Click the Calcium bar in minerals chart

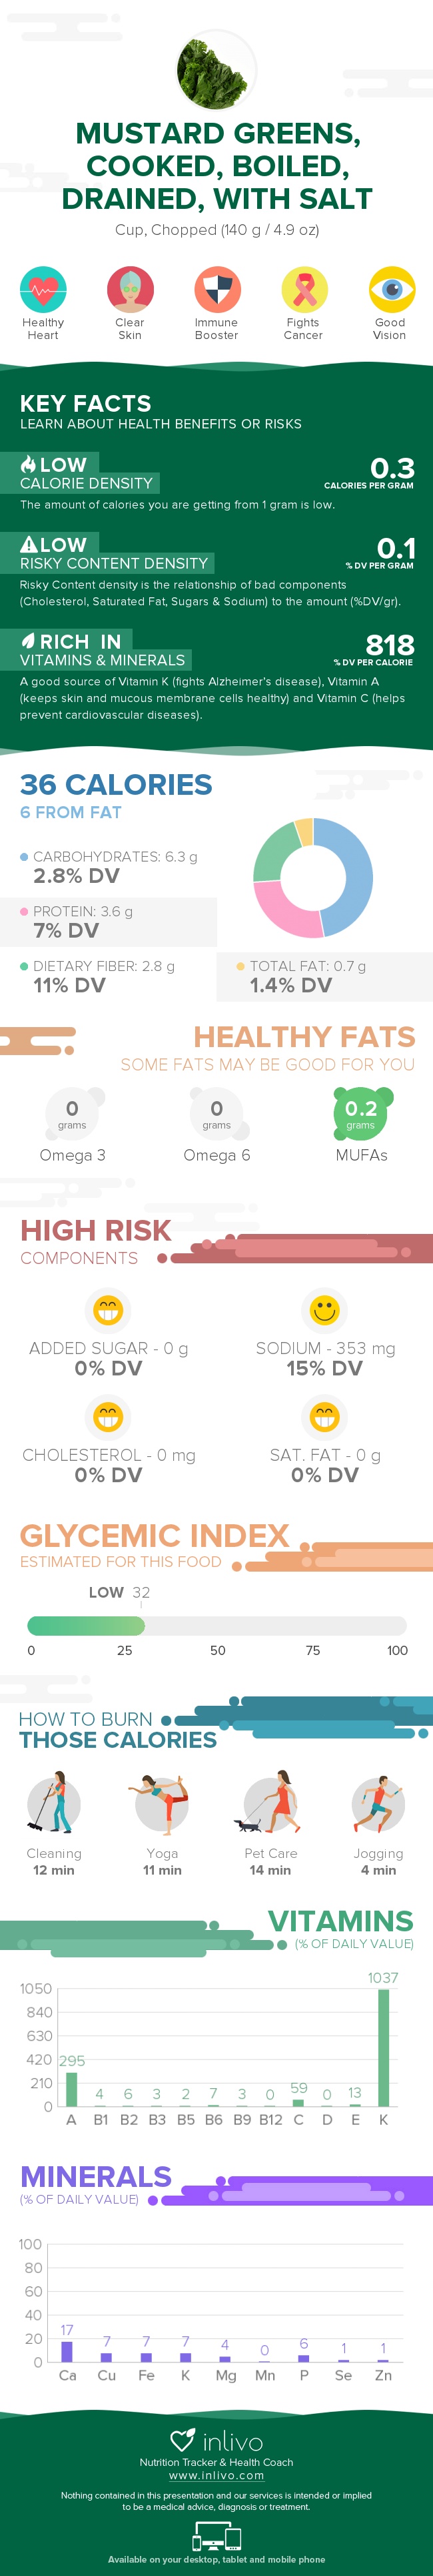click(67, 2351)
